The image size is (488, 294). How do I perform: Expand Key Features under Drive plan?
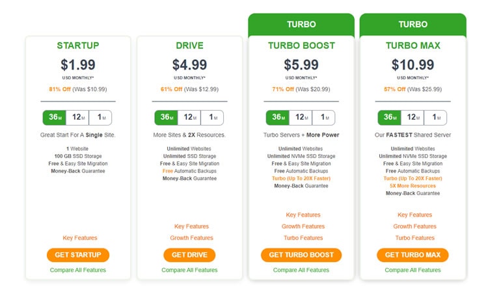191,226
